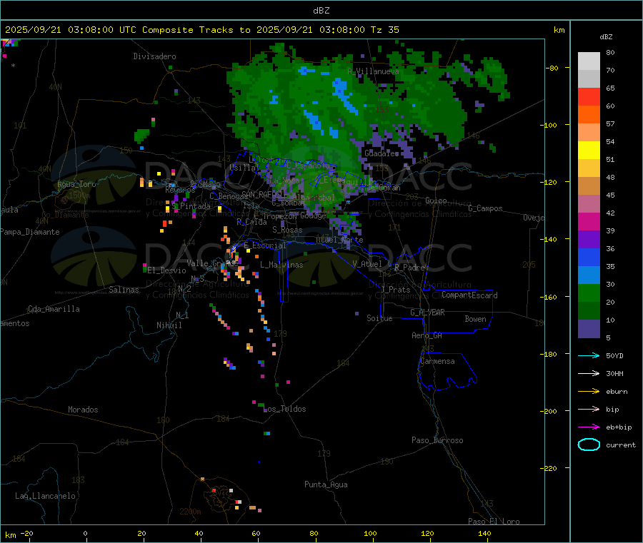Click the '60' km x-axis tick label
Viewport: 643px width, 543px height.
pos(256,533)
